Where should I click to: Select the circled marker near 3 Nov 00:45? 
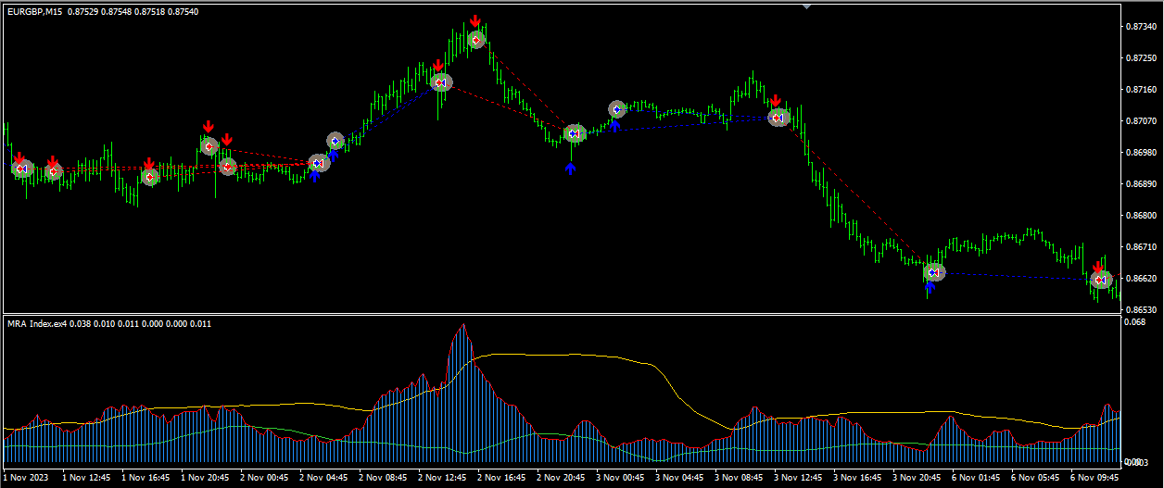click(x=618, y=109)
